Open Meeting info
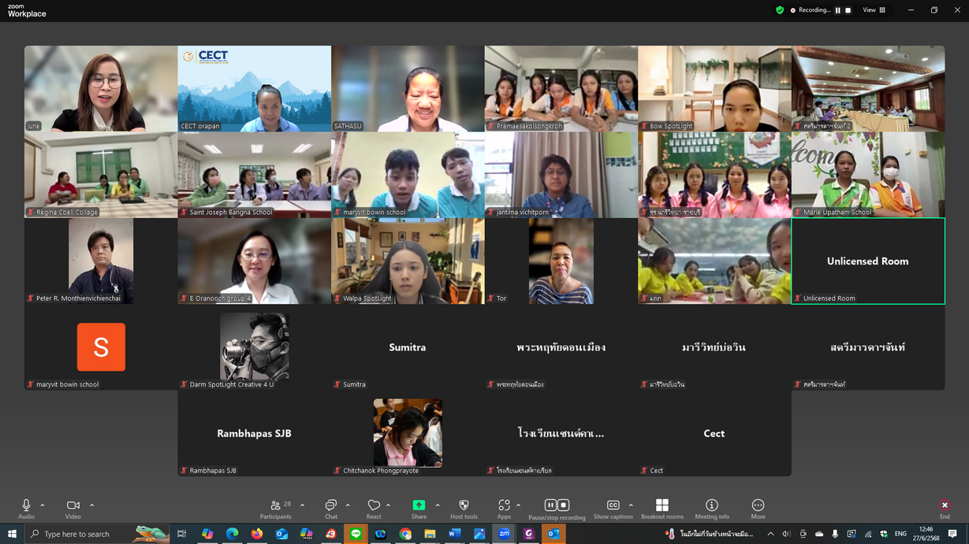 (711, 509)
